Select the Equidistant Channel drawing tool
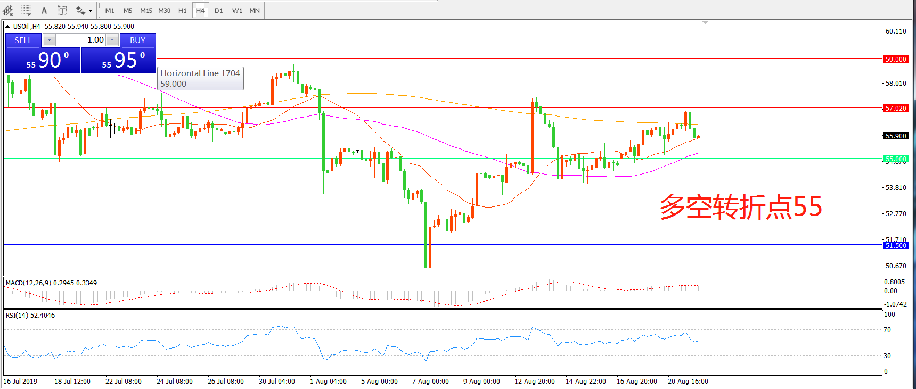Viewport: 916px width, 389px height. [x=8, y=10]
